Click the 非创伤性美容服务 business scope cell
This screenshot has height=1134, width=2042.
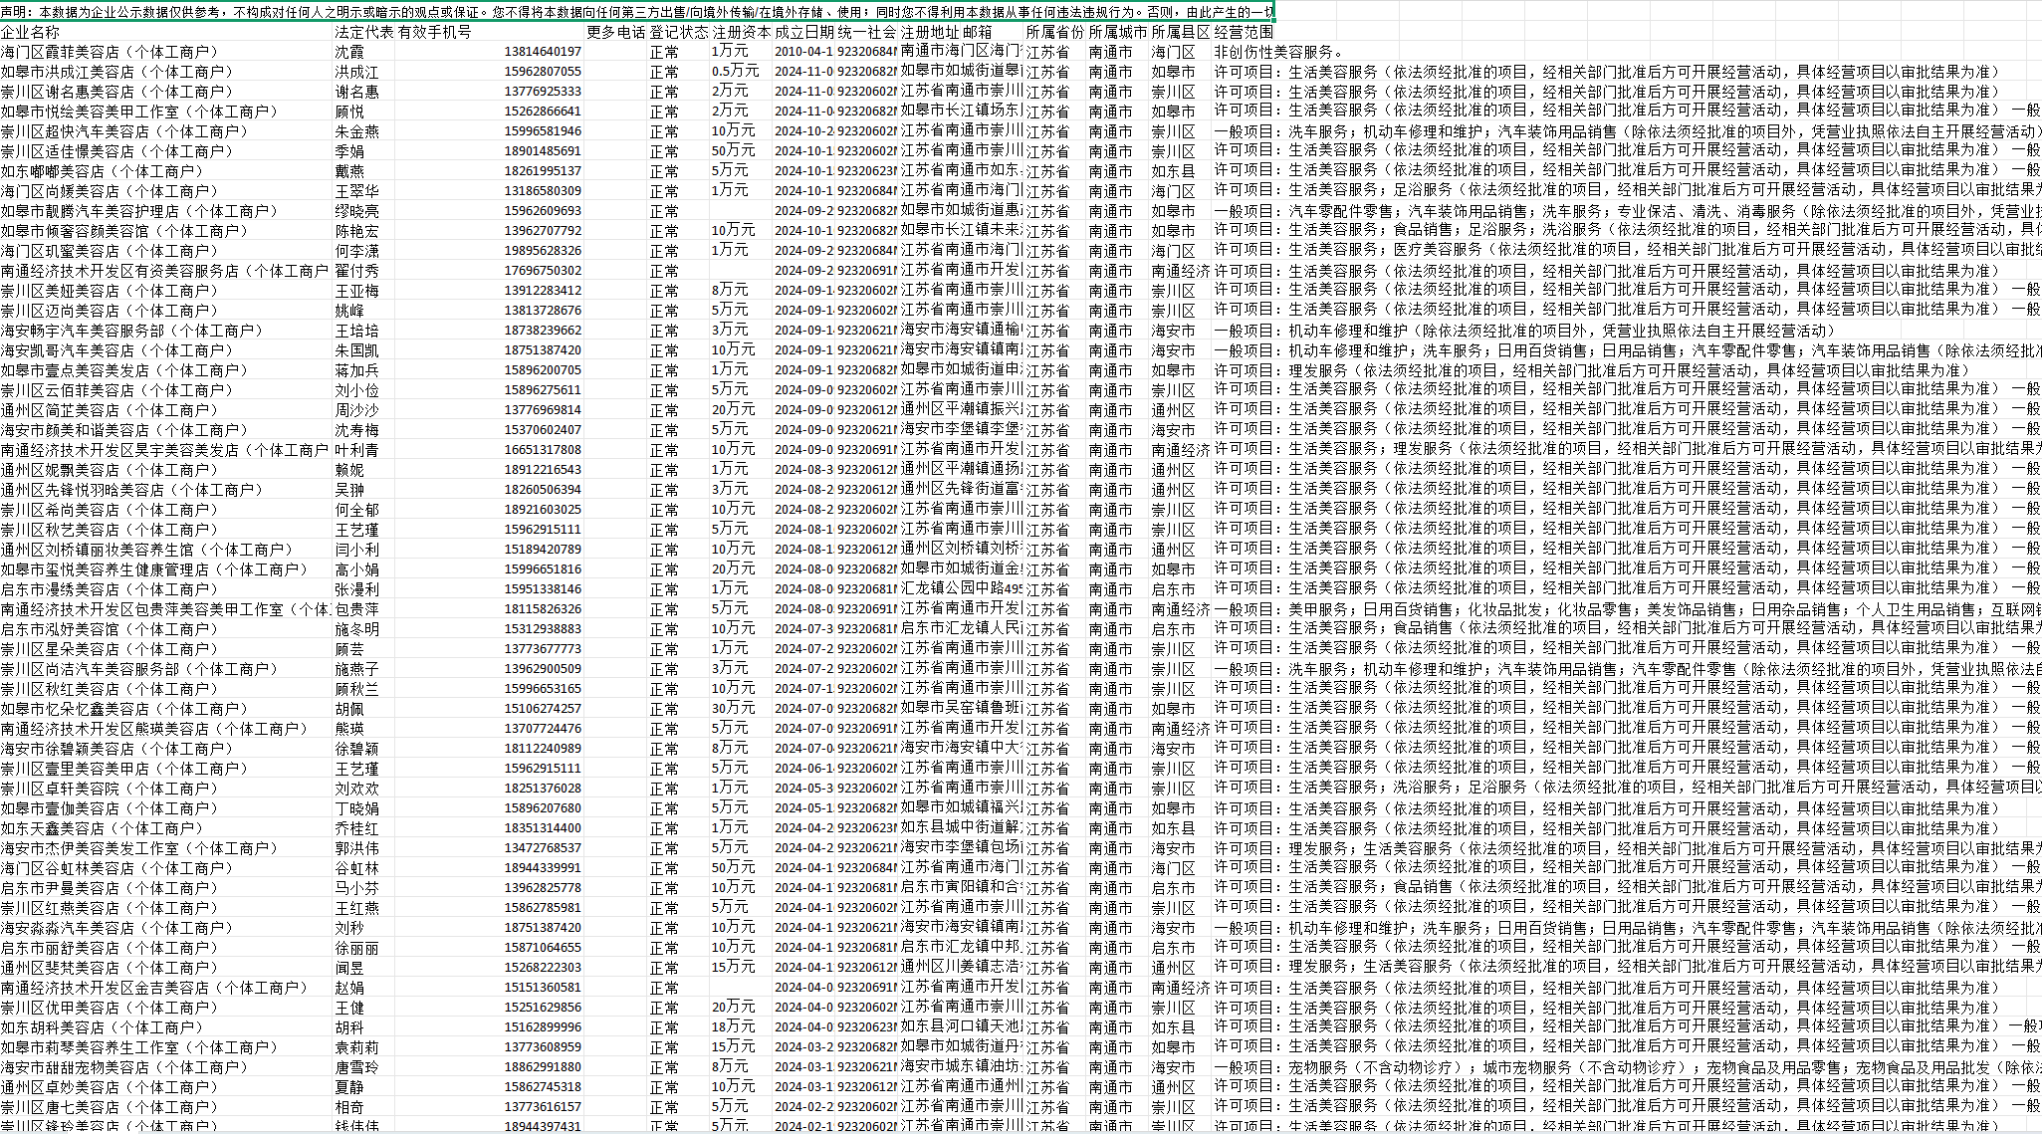click(x=1278, y=52)
